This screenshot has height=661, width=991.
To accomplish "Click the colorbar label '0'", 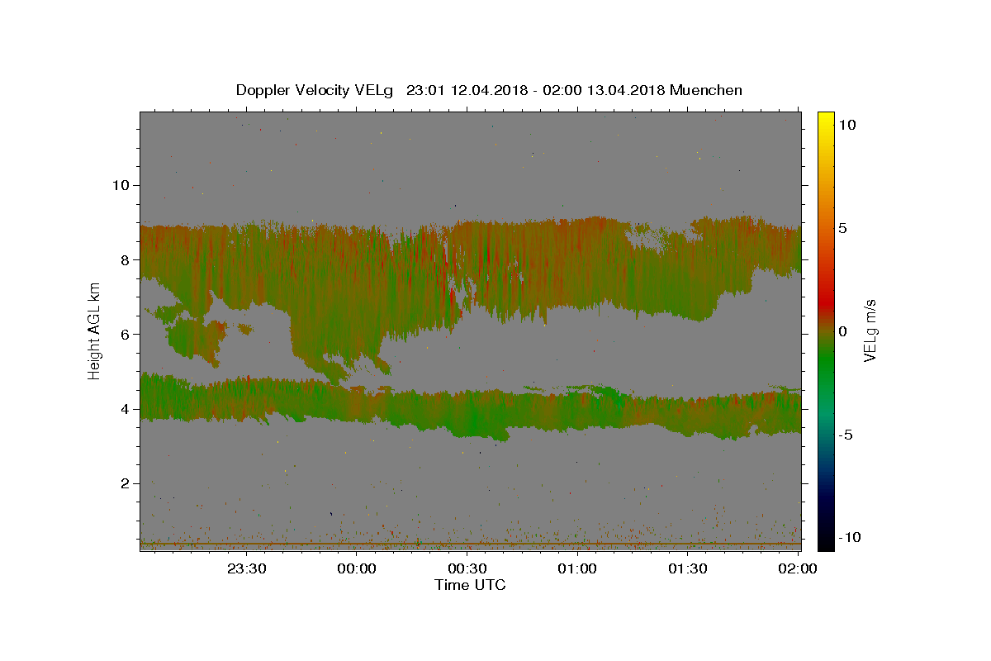I will click(842, 331).
